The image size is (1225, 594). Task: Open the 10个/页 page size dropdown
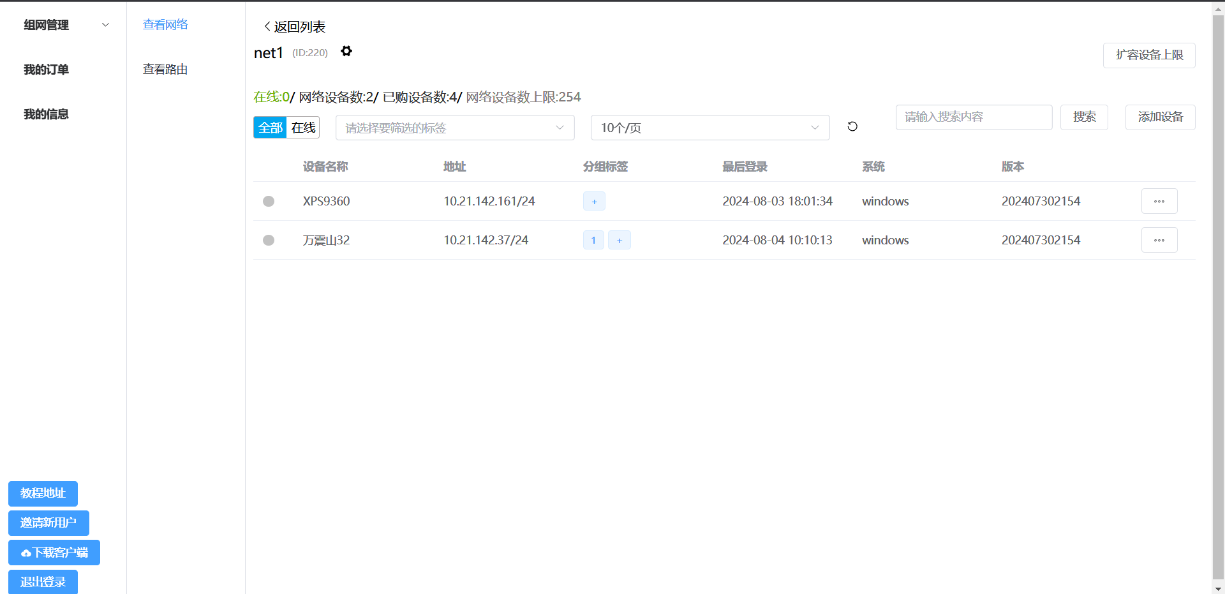[710, 128]
